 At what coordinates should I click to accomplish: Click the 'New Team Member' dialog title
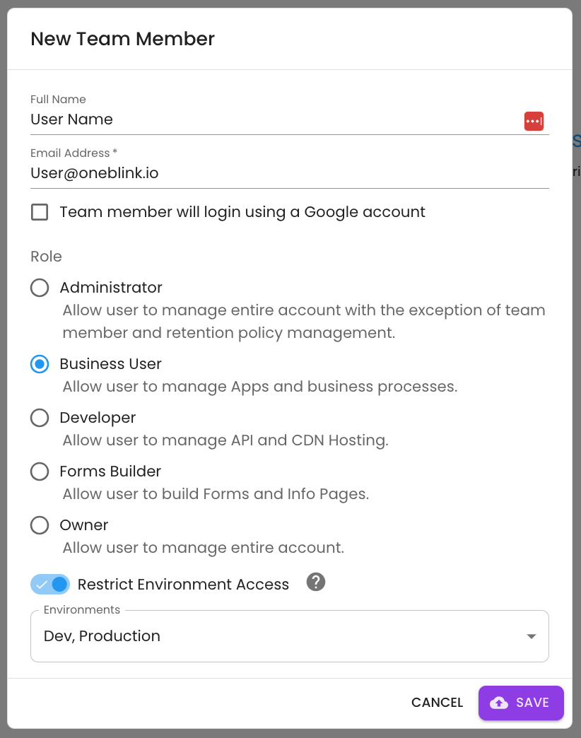pyautogui.click(x=122, y=39)
